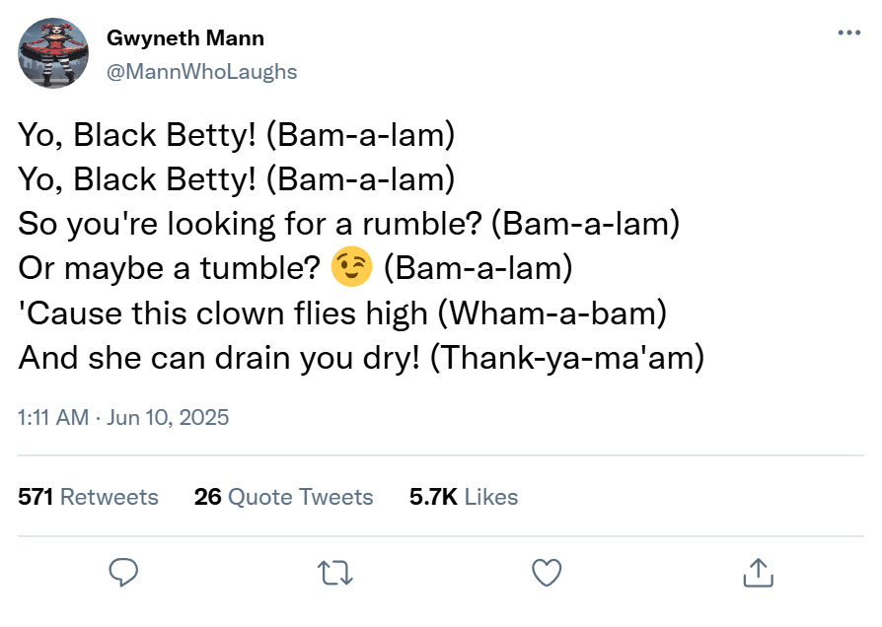Click the 1:11 AM timestamp
The width and height of the screenshot is (882, 627).
[x=53, y=417]
